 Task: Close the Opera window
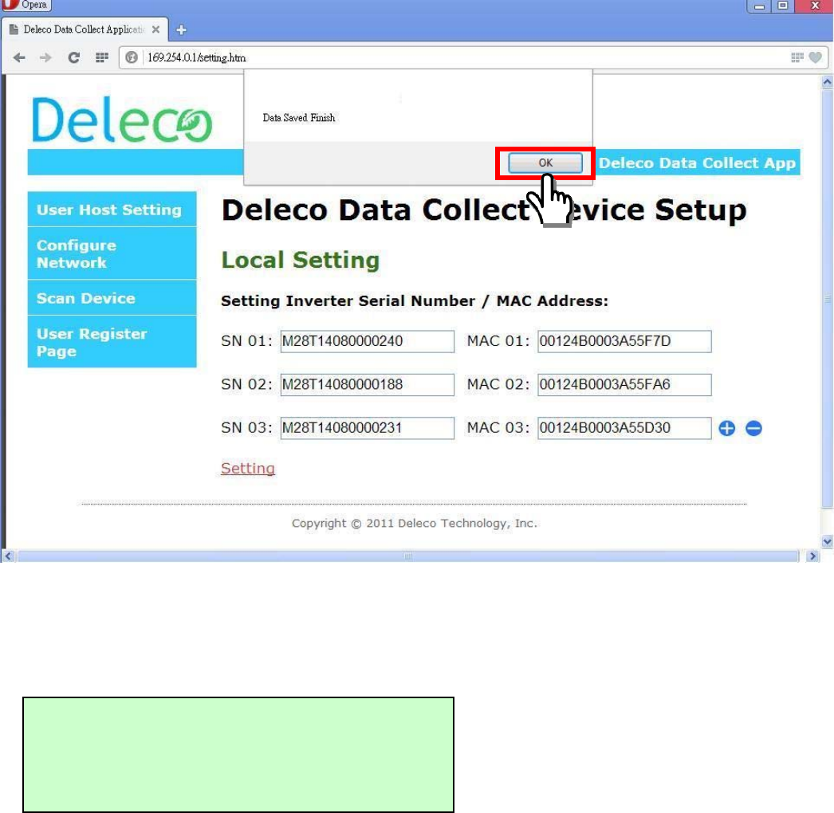pyautogui.click(x=814, y=6)
